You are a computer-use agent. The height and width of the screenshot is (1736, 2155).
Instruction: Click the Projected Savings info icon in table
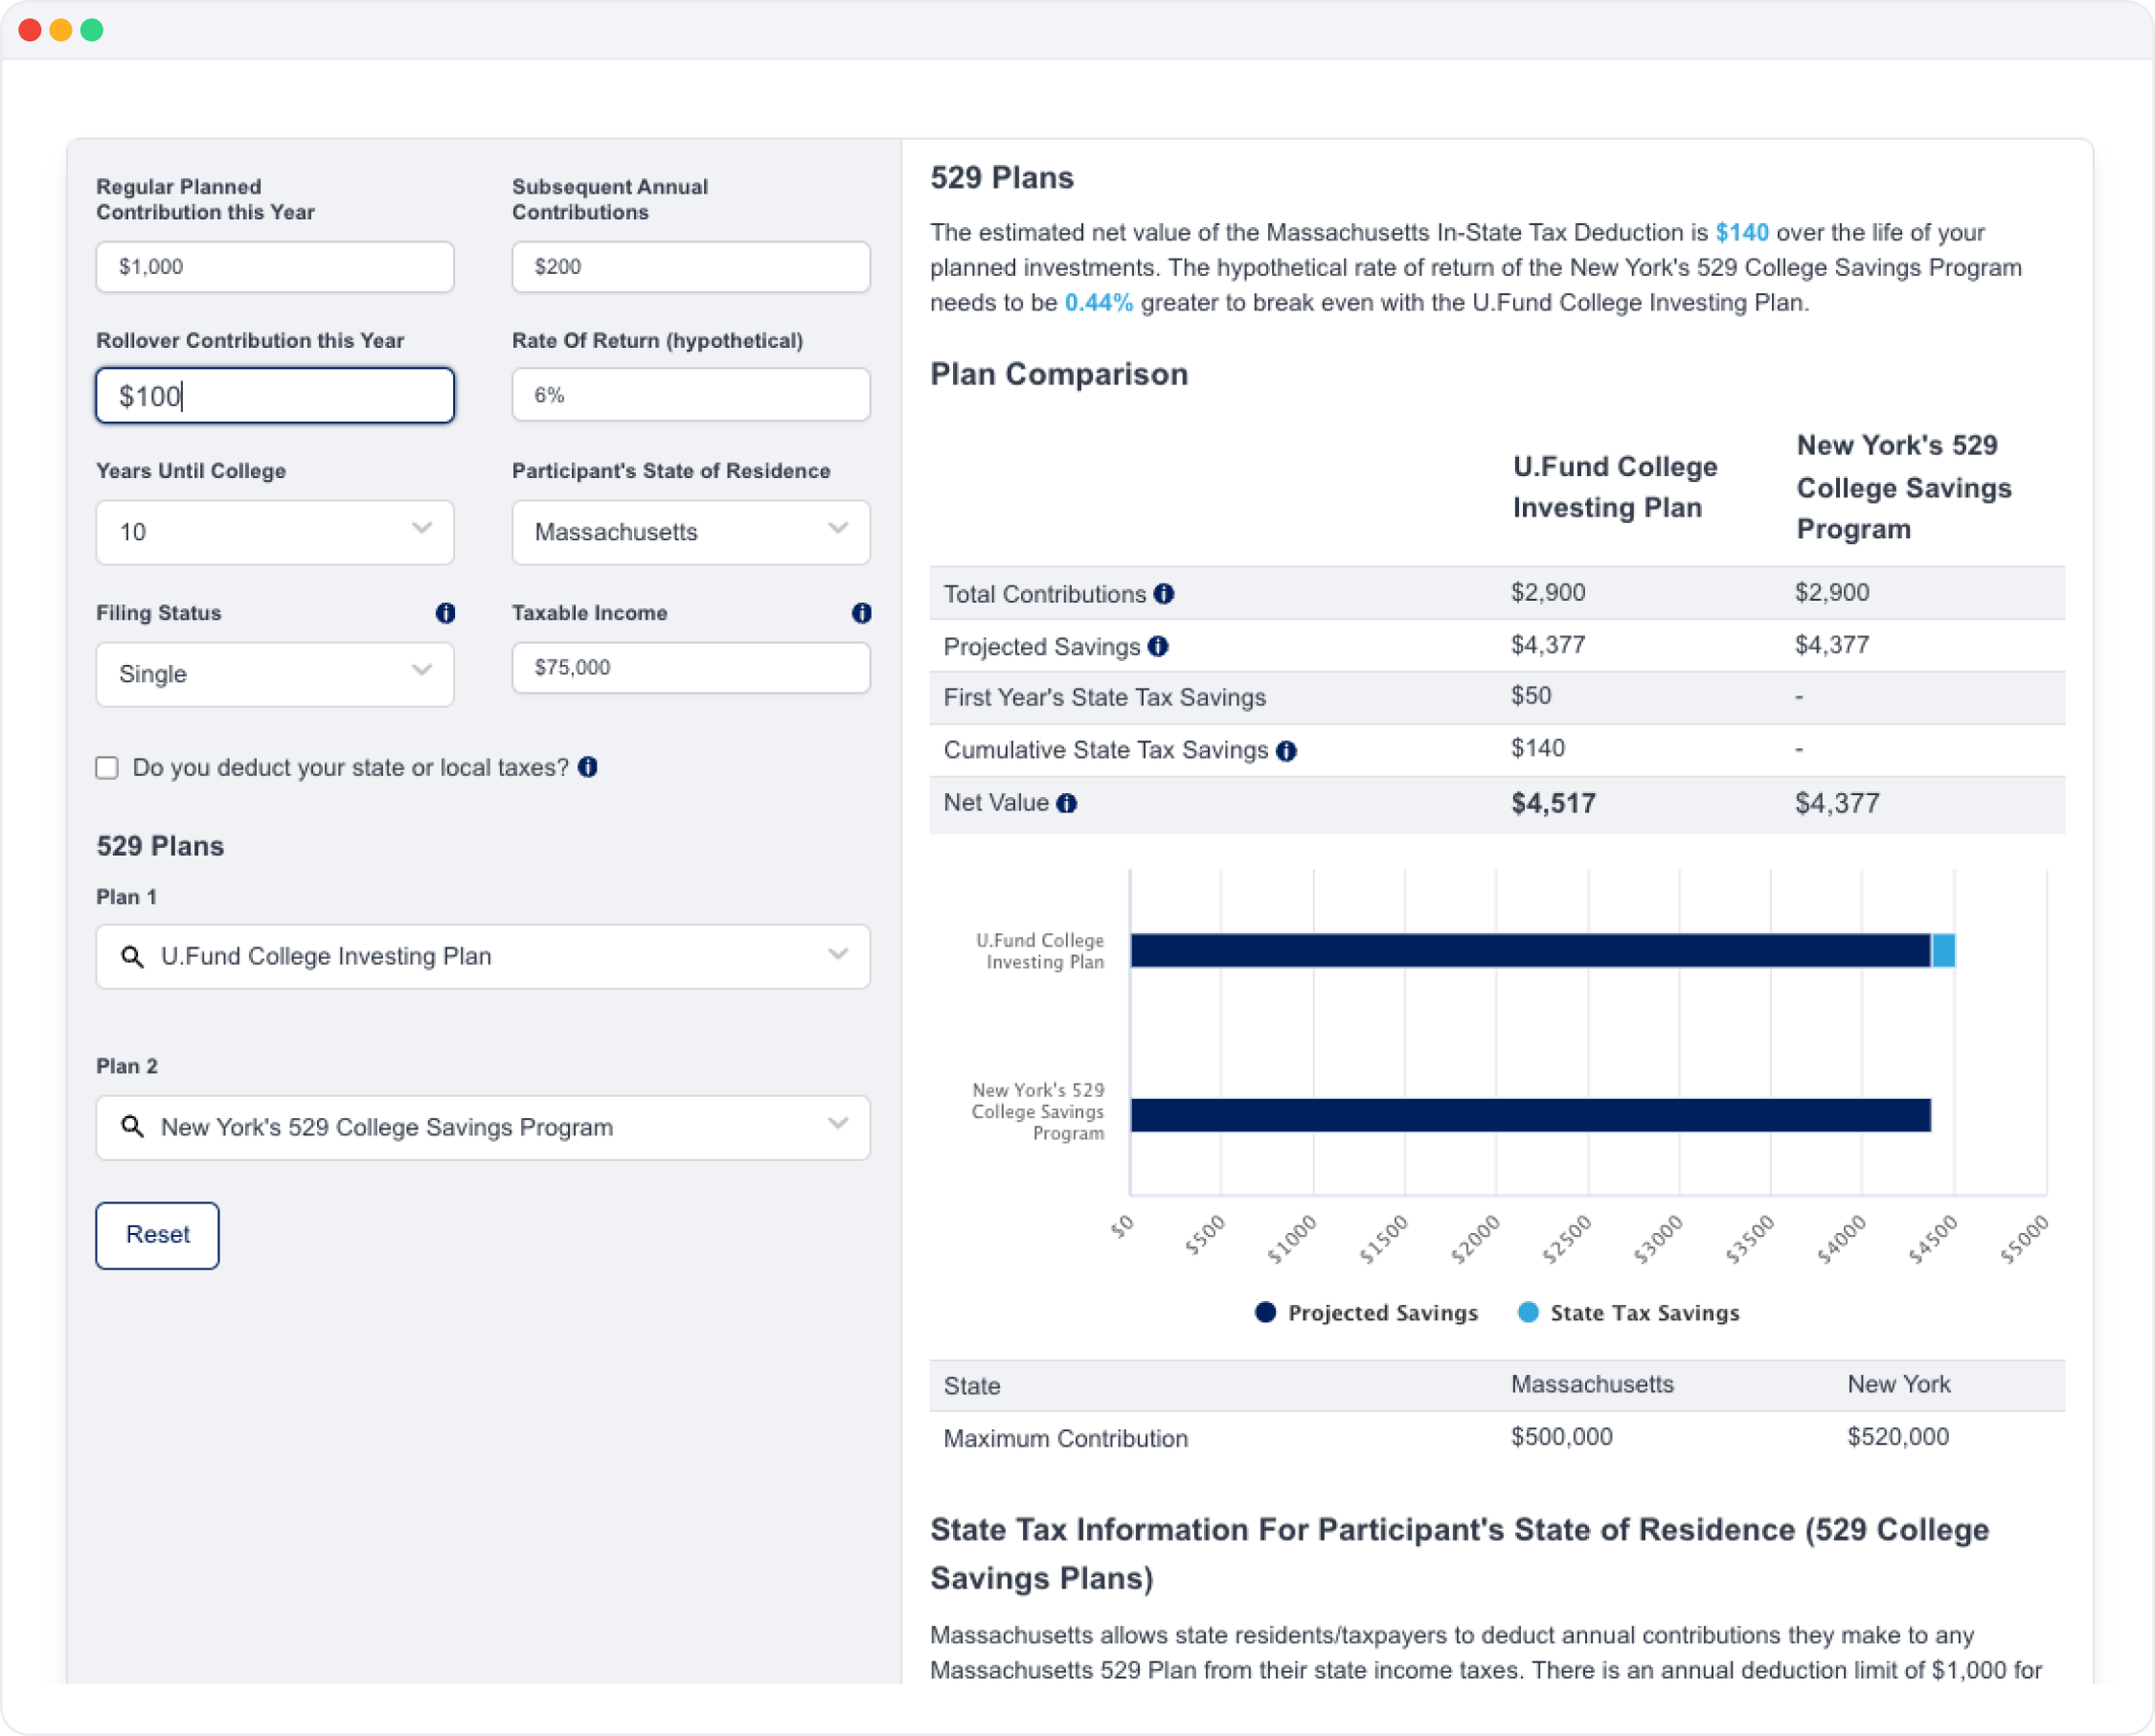click(x=1157, y=647)
